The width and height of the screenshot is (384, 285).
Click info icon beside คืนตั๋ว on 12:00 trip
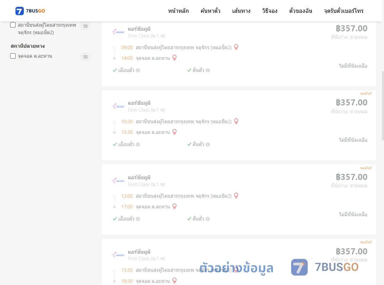click(208, 219)
